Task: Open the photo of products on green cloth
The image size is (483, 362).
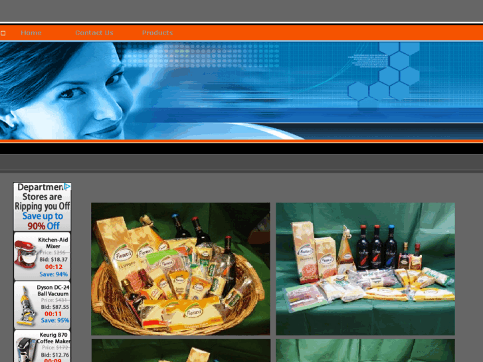Action: [365, 268]
